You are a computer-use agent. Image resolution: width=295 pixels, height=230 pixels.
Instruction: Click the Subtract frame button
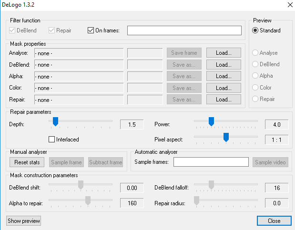pos(105,162)
